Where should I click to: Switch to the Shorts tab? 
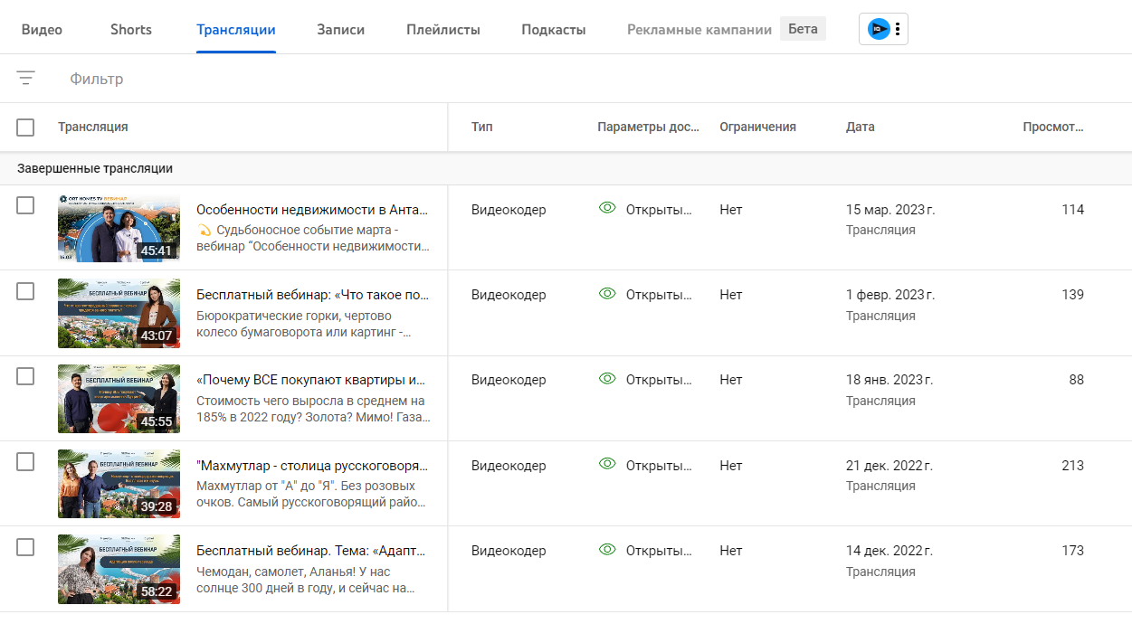pos(131,30)
